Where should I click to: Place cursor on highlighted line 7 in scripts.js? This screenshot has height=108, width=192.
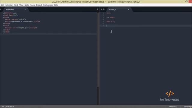point(146,25)
